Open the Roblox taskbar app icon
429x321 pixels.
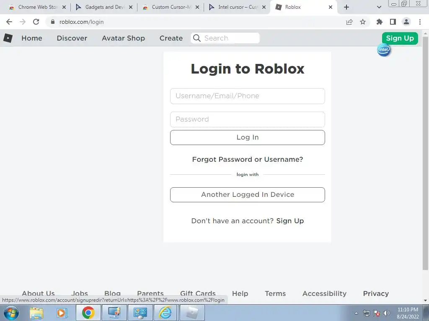pos(192,313)
